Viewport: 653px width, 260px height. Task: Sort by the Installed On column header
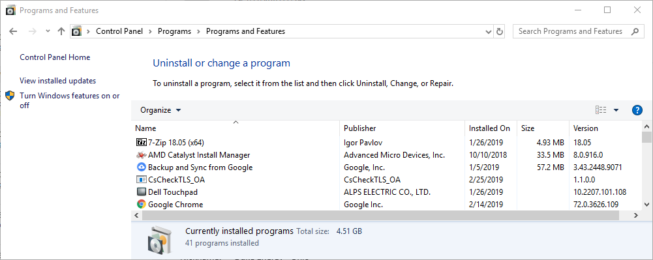tap(491, 128)
